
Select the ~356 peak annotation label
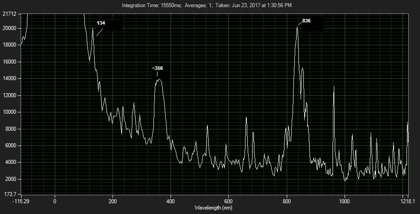(x=157, y=68)
